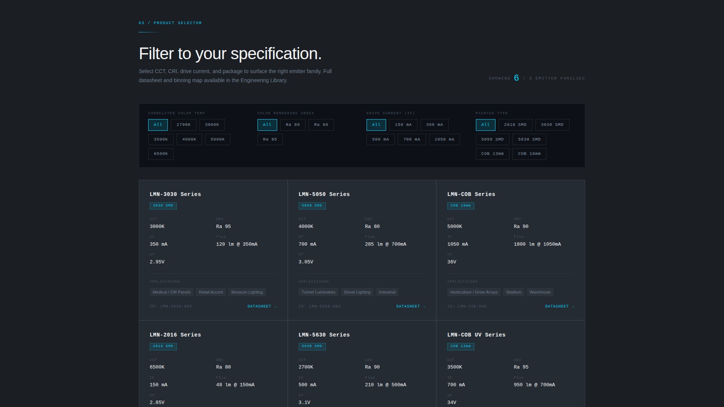Enable the Ra 95 rendering index filter
The width and height of the screenshot is (724, 407).
270,139
